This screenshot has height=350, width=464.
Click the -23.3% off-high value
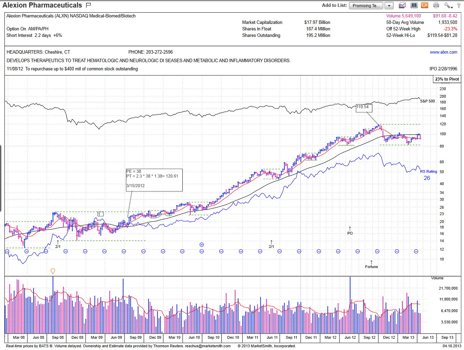click(x=450, y=29)
